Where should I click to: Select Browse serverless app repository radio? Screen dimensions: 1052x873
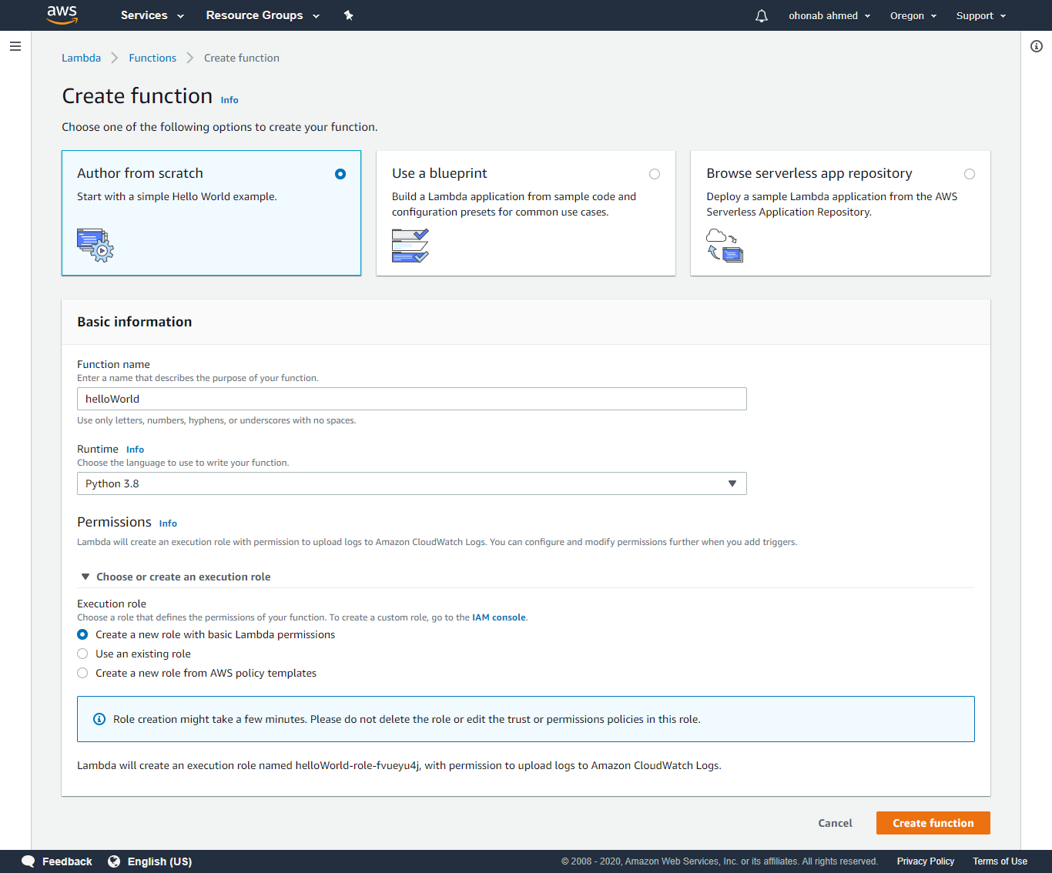pos(970,174)
